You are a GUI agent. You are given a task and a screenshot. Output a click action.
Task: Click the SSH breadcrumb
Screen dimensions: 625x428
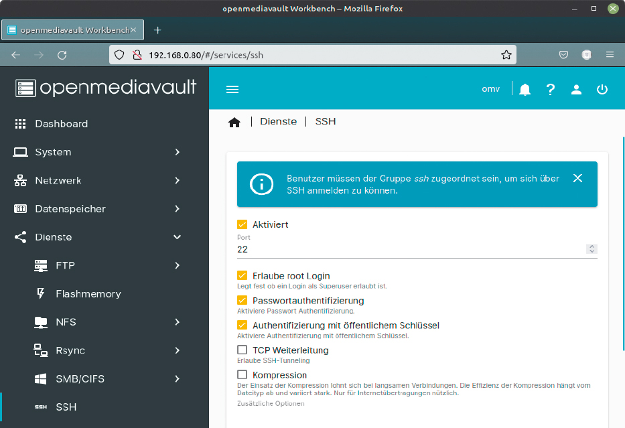(x=326, y=121)
